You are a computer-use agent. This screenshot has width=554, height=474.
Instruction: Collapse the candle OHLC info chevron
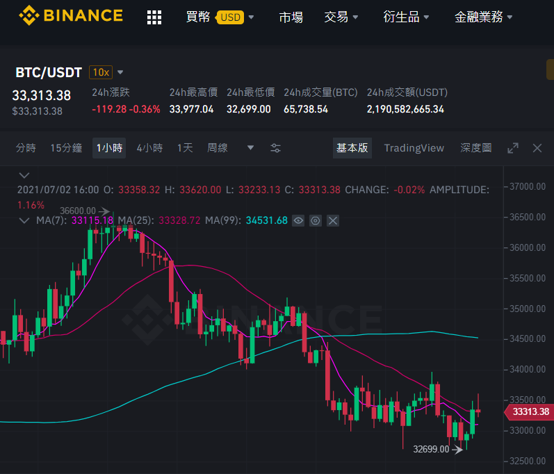point(24,176)
